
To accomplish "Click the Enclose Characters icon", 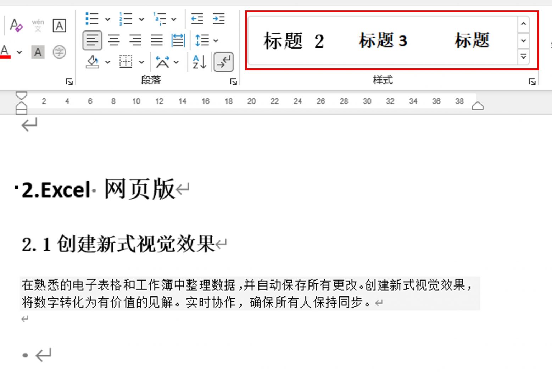I will (x=59, y=52).
